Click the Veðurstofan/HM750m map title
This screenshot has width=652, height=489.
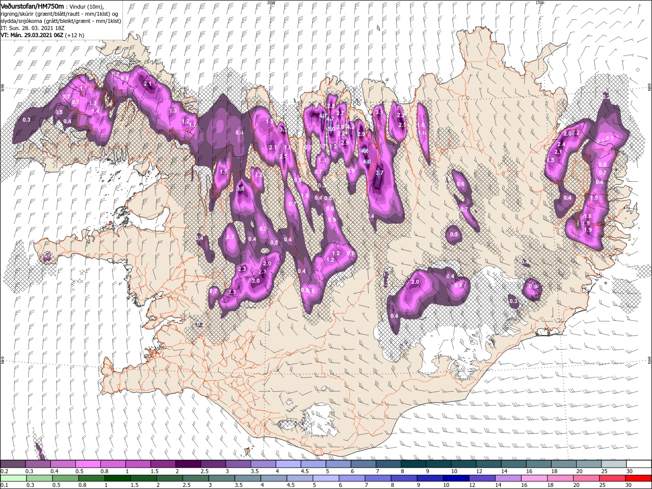tap(32, 6)
